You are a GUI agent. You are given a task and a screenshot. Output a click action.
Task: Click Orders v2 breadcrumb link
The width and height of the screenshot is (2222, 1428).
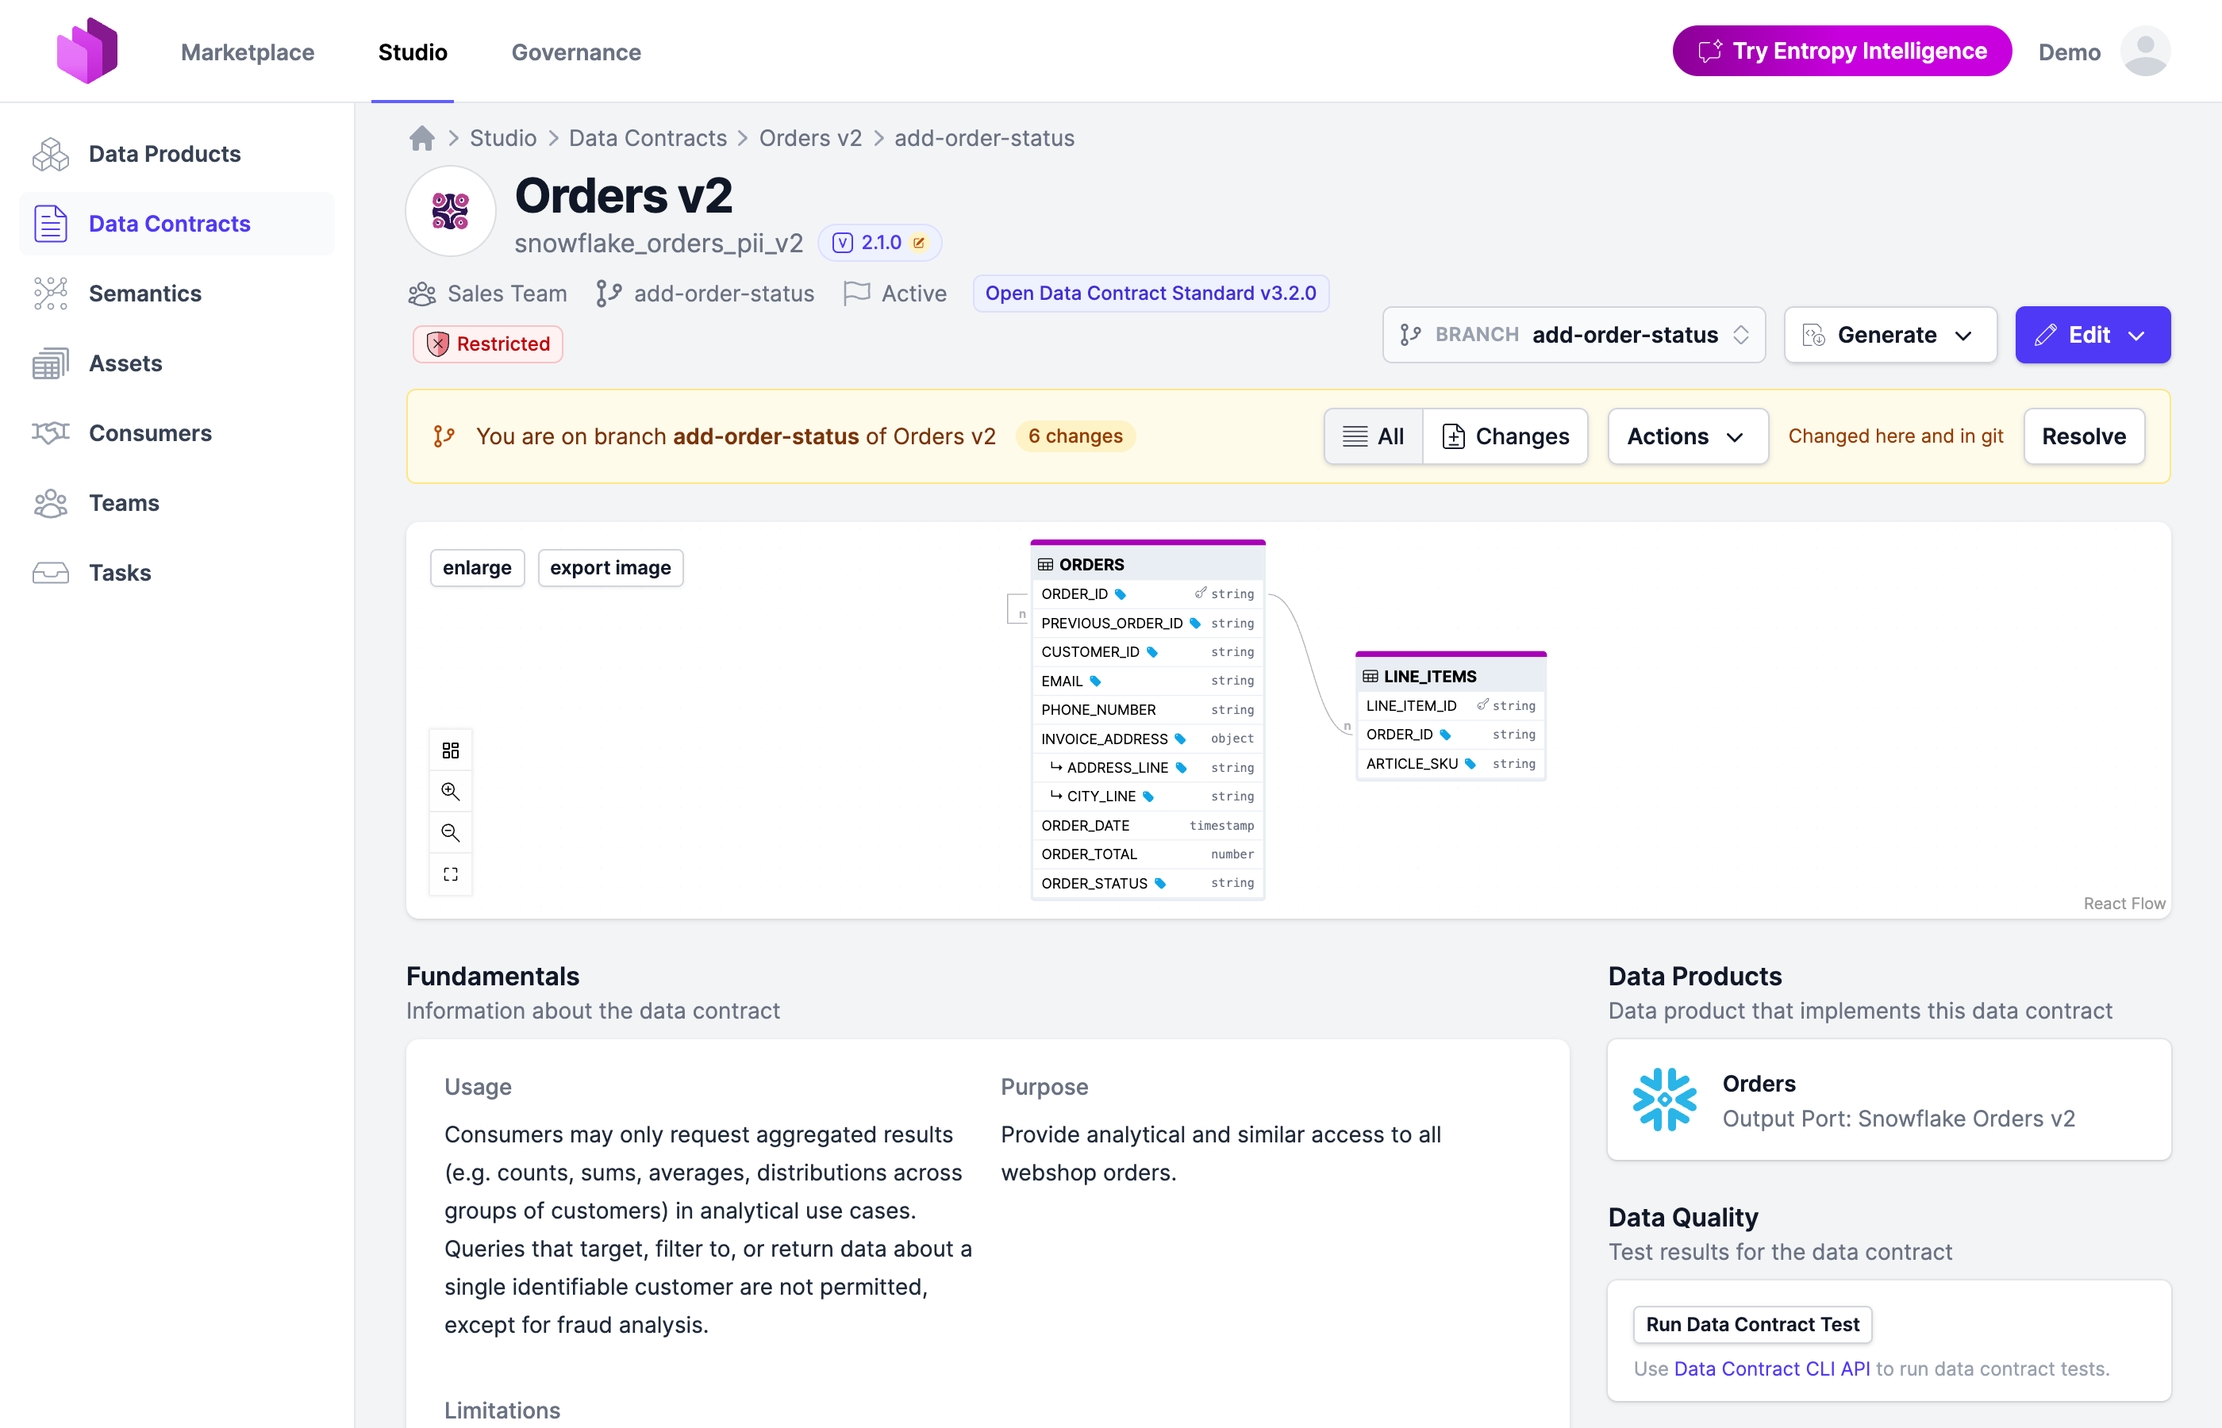(x=810, y=138)
